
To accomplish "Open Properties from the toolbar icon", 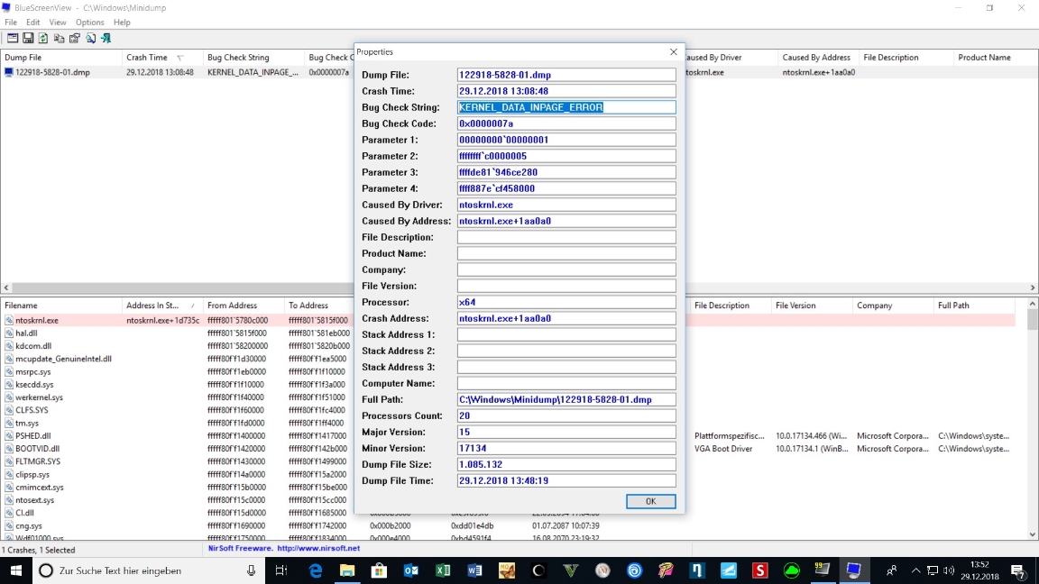I will [x=74, y=39].
